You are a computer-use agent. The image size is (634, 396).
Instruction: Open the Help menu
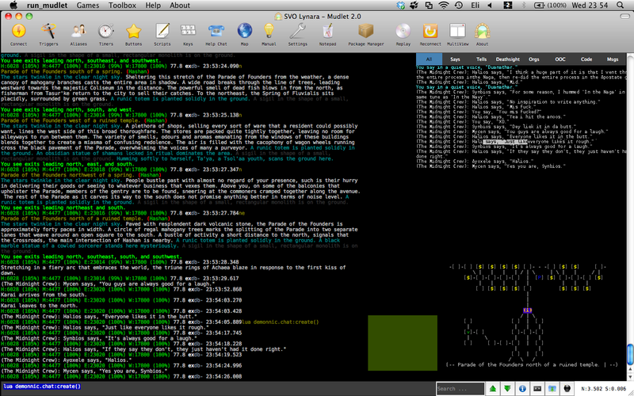click(x=153, y=6)
